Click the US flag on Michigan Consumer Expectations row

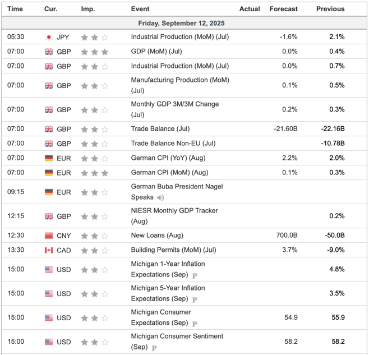49,318
